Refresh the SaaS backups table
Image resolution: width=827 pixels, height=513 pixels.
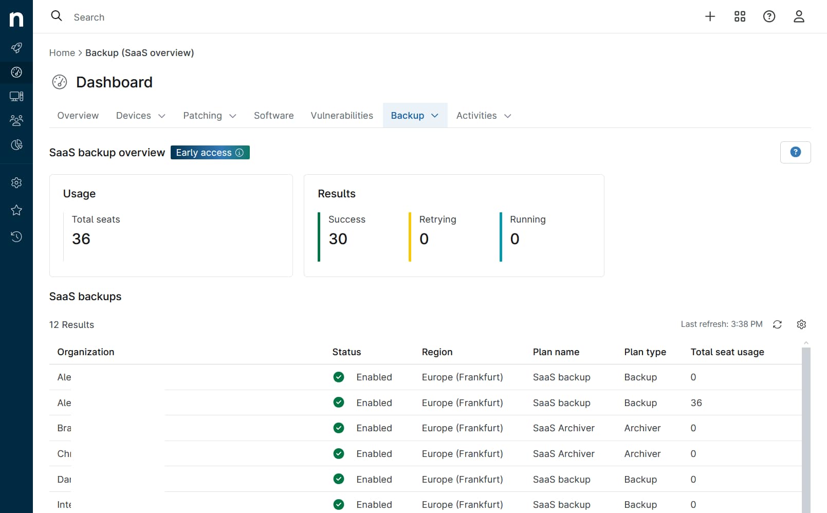point(777,324)
